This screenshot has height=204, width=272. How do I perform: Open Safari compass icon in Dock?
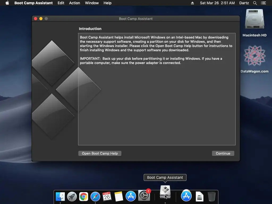coord(95,196)
